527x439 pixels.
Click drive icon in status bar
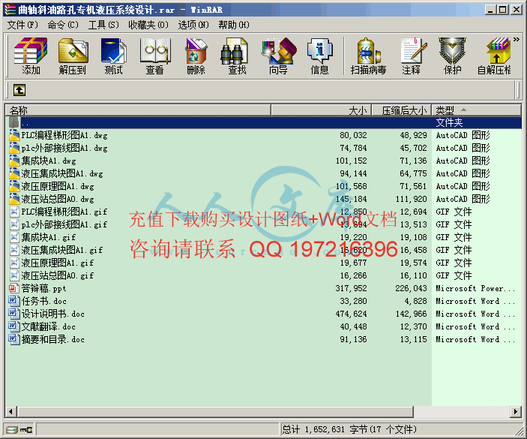coord(11,429)
